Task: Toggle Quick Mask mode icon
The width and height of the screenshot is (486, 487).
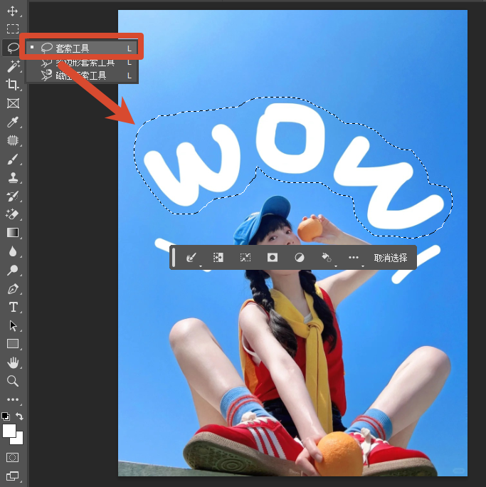Action: click(x=12, y=458)
